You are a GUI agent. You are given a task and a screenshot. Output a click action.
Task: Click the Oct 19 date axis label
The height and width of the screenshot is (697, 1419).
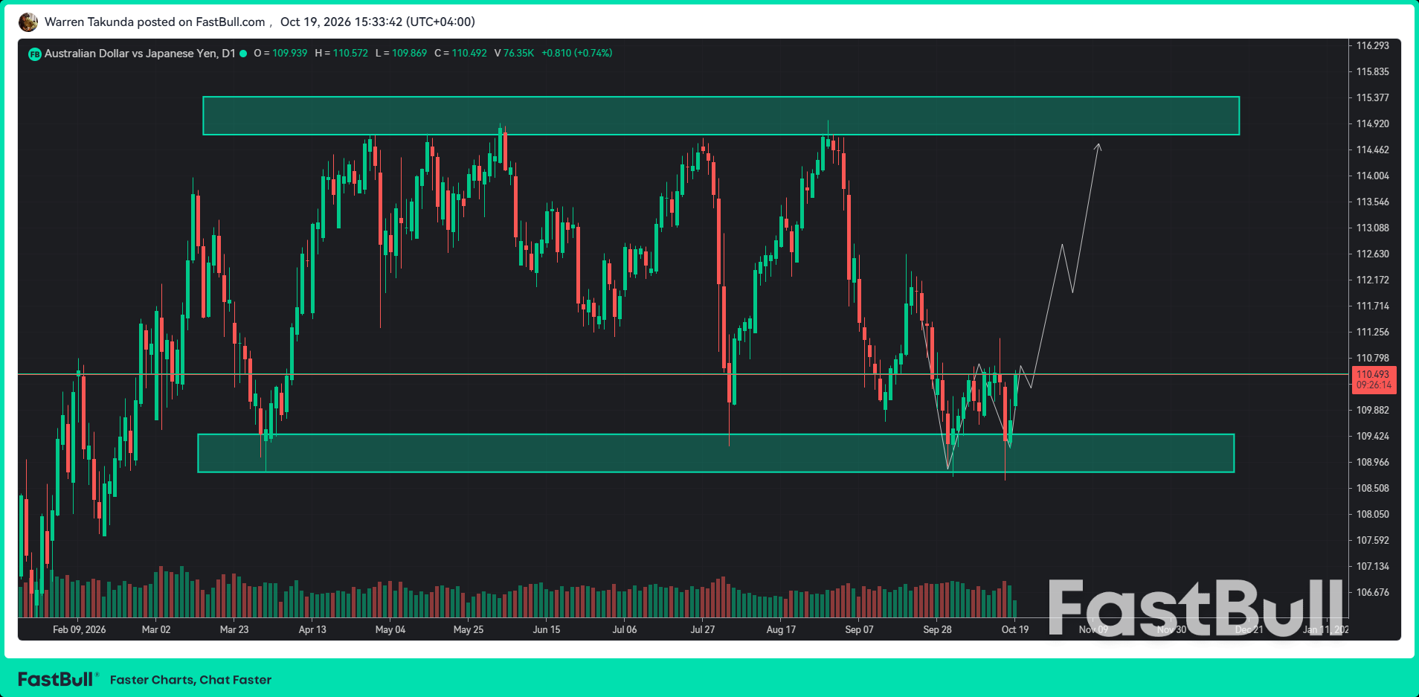[1015, 629]
